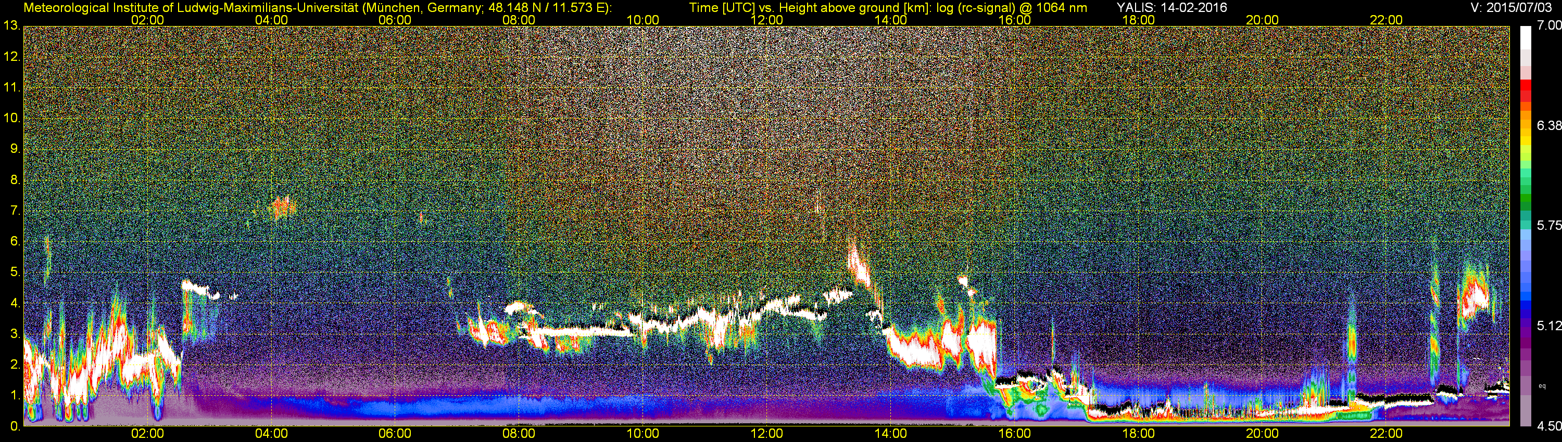Click the 1. height axis label
Screen dimensions: 1562x442
[x=15, y=395]
